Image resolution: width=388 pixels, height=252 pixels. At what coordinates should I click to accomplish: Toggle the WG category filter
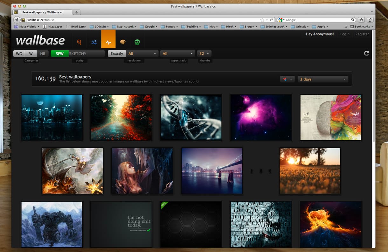(x=19, y=53)
